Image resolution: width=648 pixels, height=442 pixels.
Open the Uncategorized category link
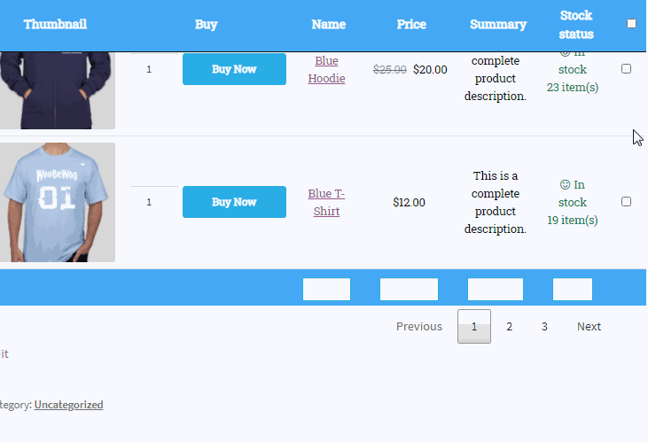68,405
